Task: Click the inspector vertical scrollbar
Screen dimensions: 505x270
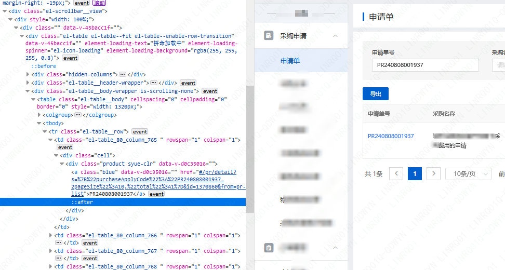Action: coord(250,149)
